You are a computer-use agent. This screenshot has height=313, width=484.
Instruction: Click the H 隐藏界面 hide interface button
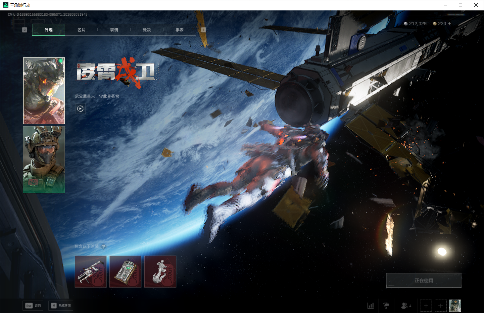tap(61, 306)
